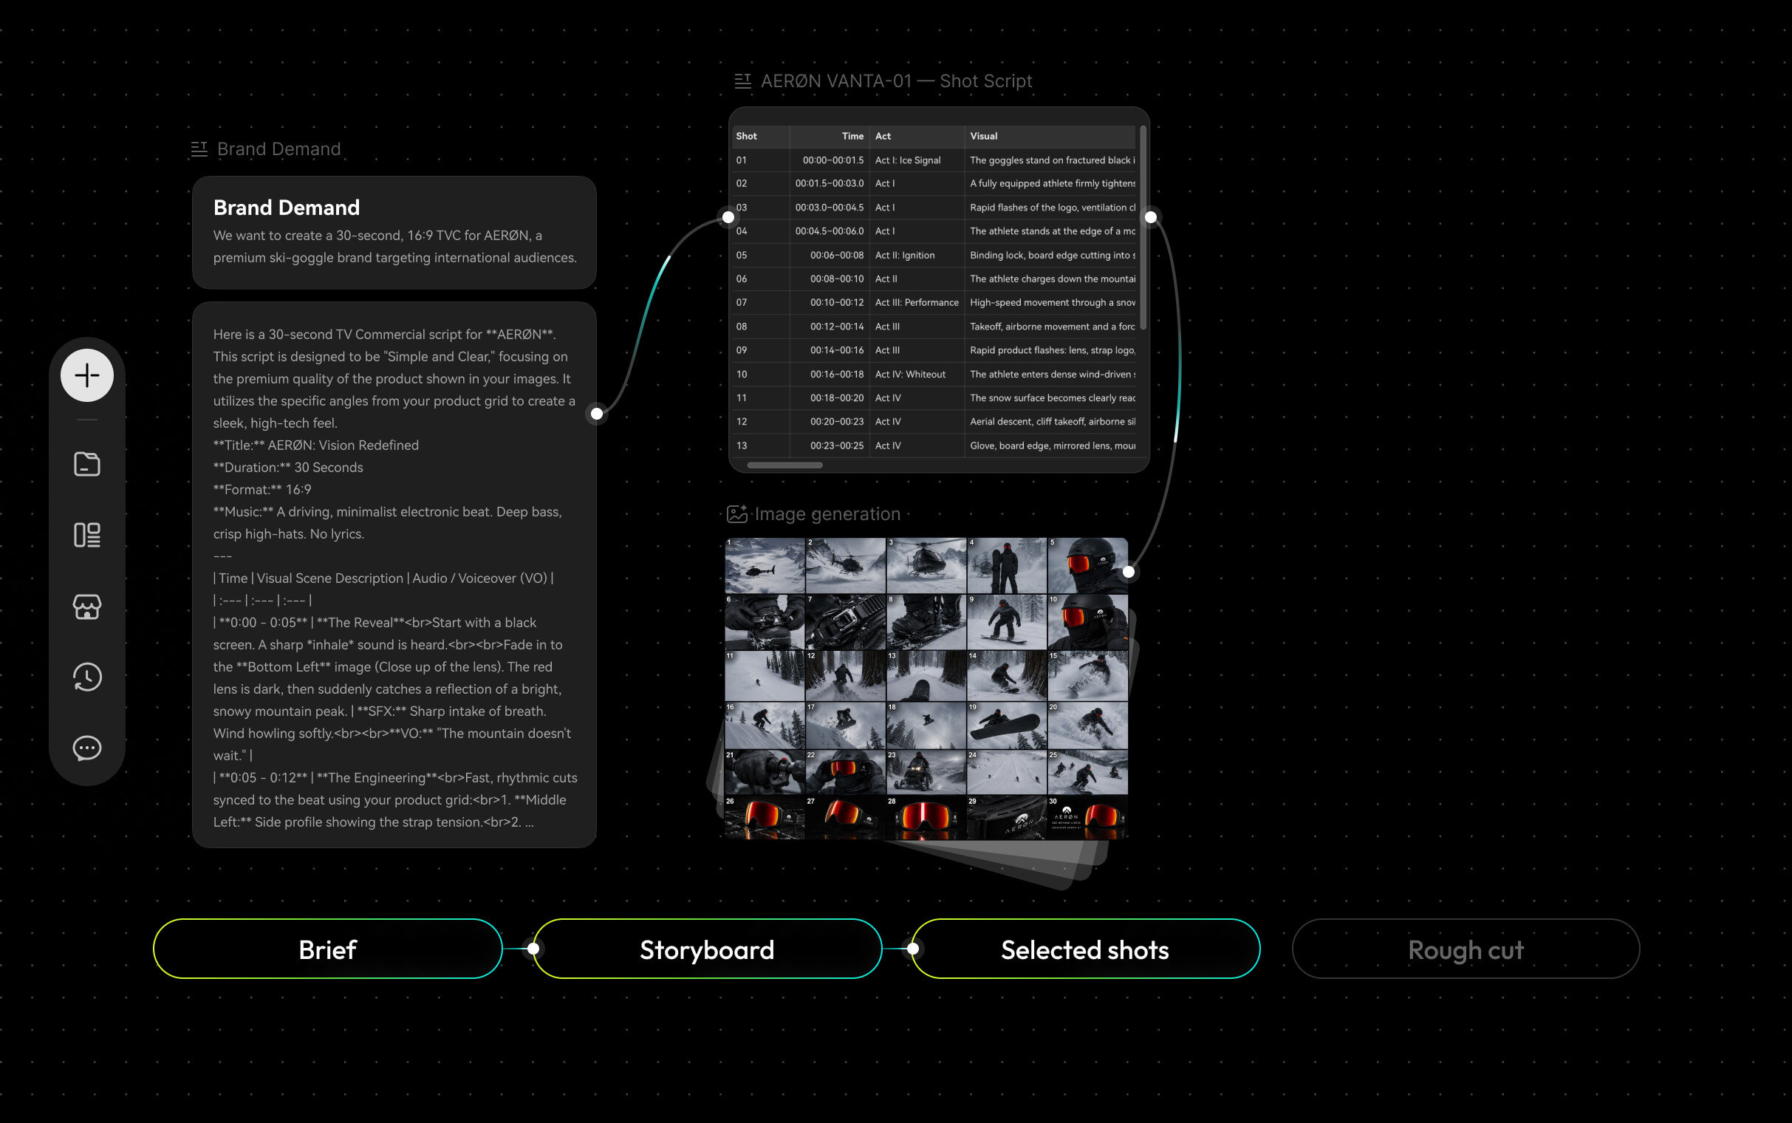Open the history clock icon in sidebar
Viewport: 1792px width, 1123px height.
(87, 677)
